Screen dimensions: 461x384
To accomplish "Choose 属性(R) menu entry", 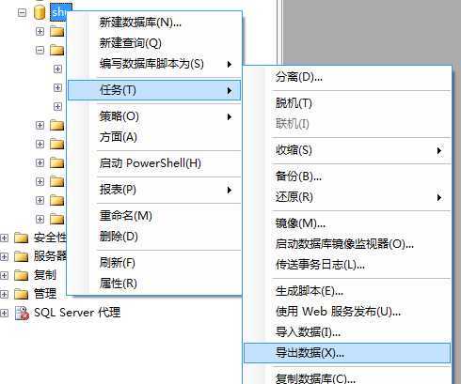I will tap(154, 284).
